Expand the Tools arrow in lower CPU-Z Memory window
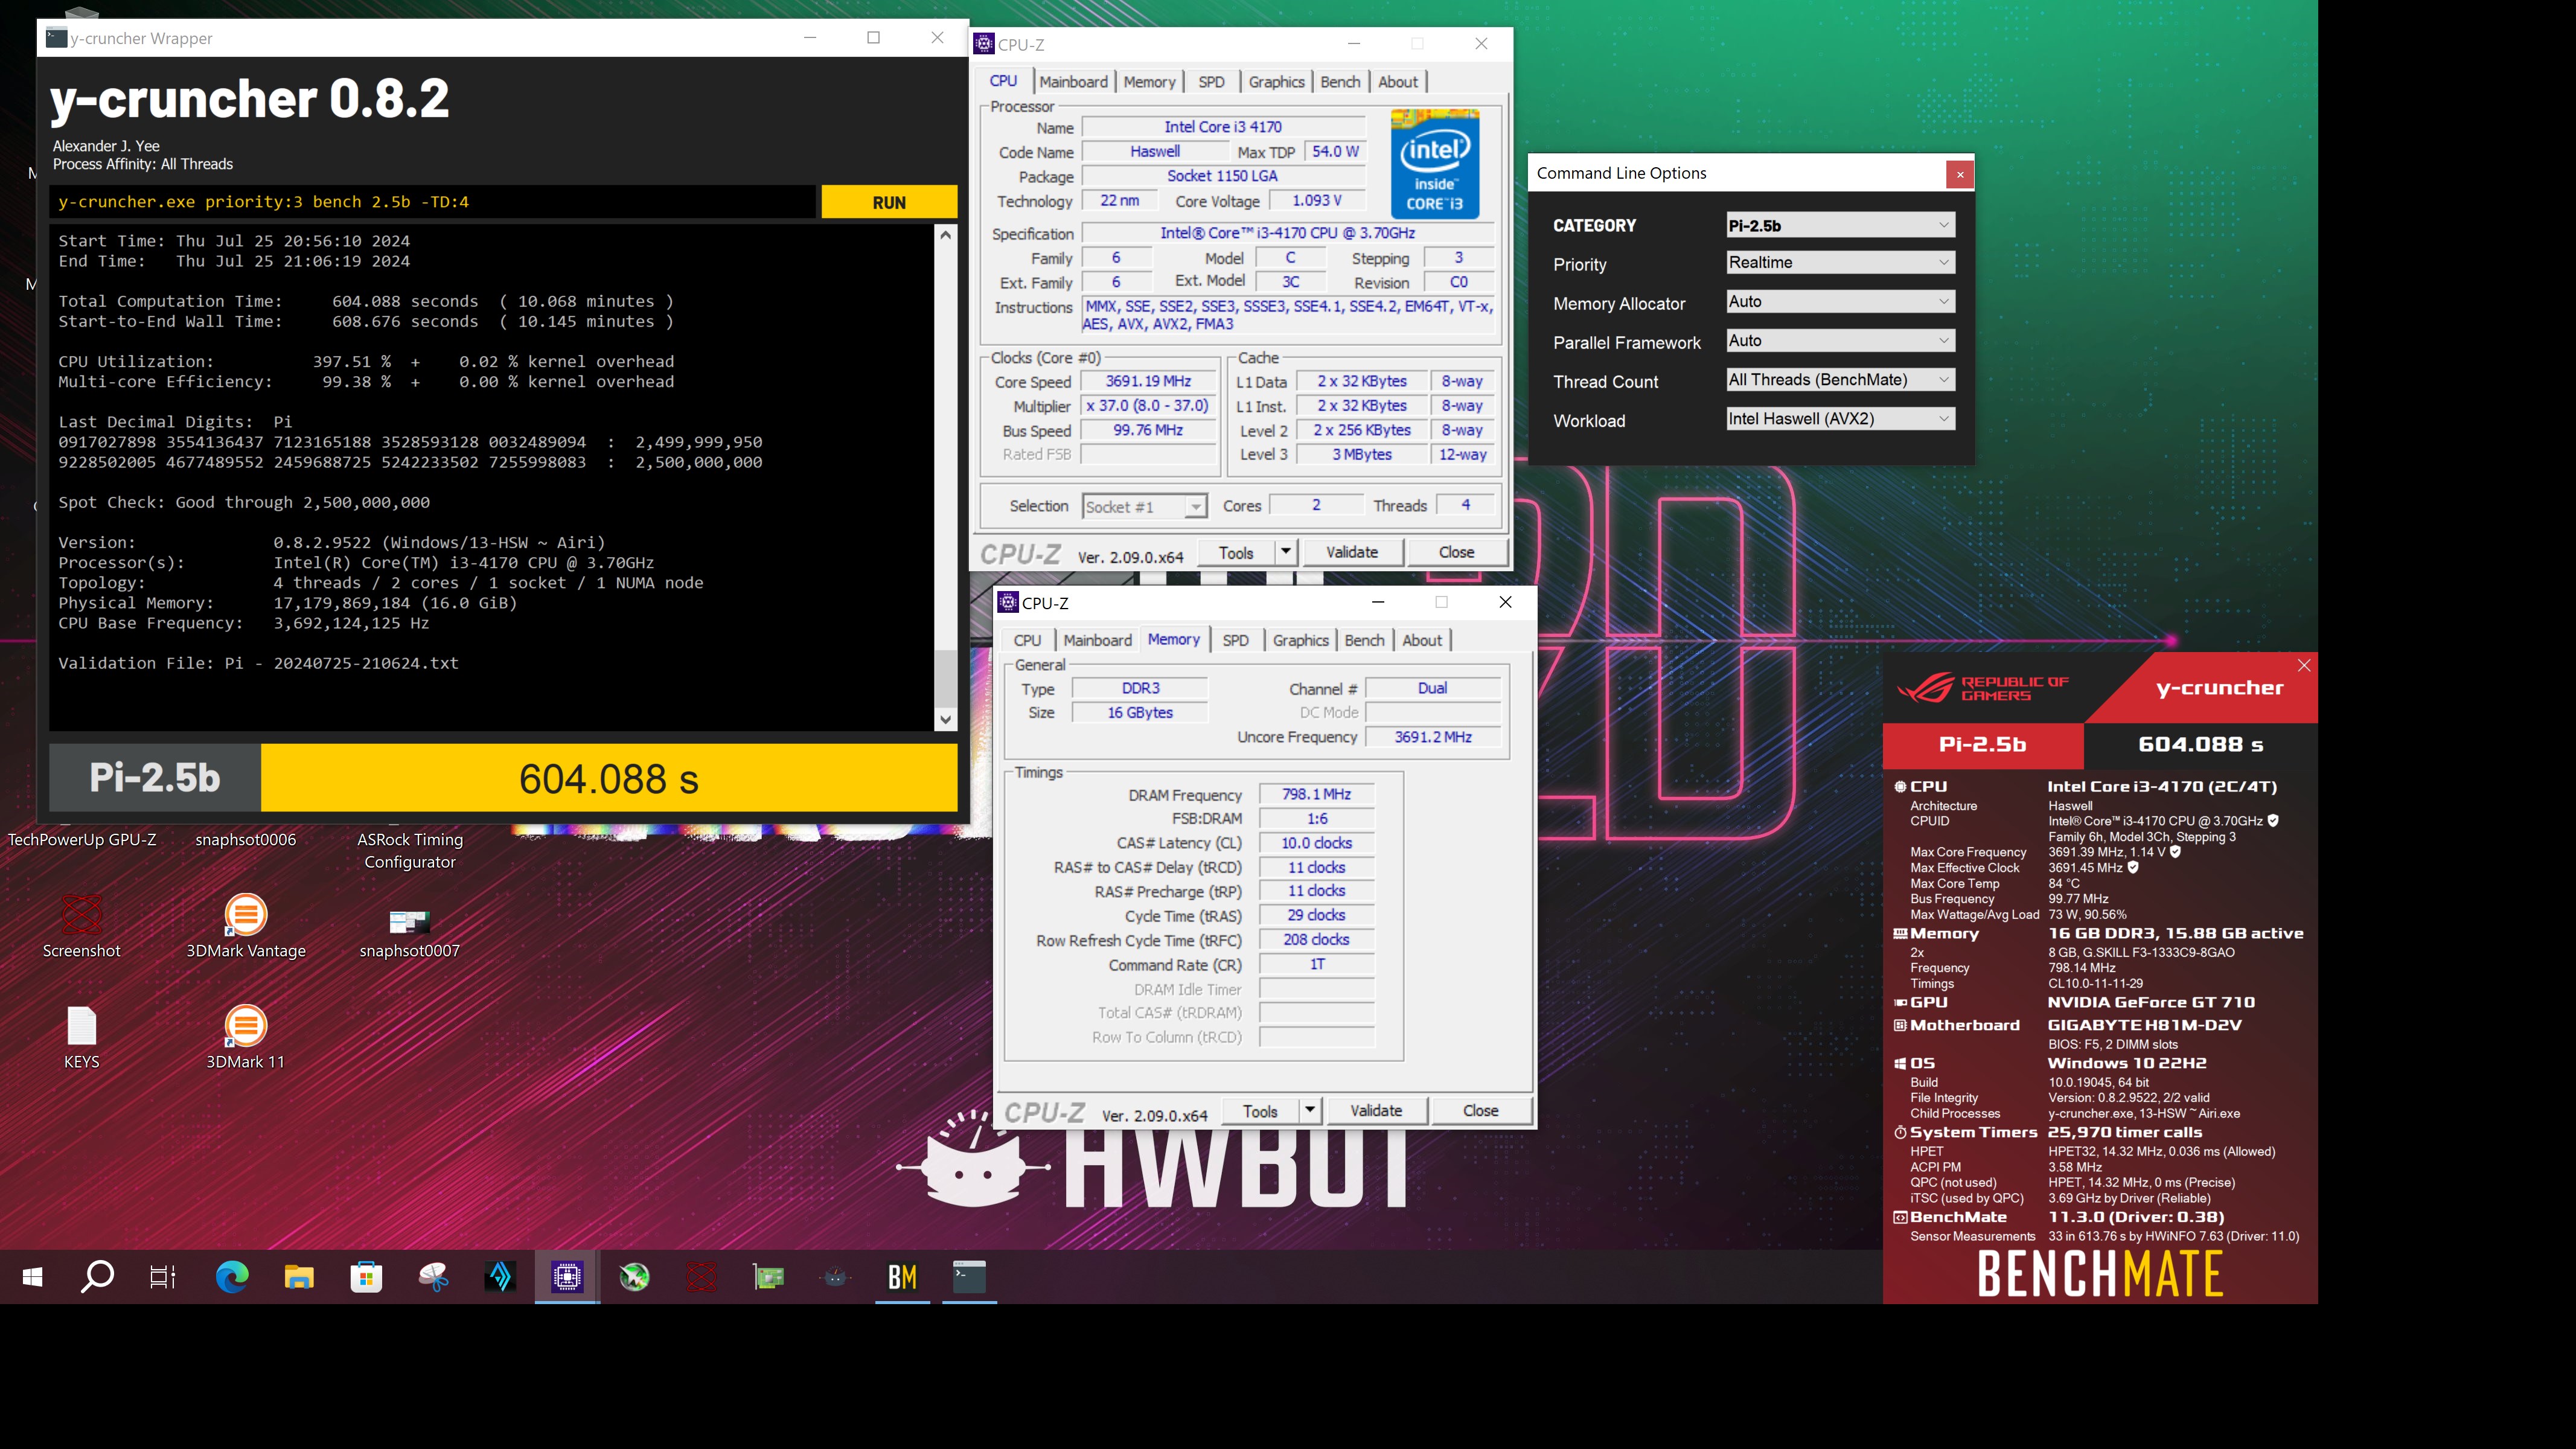Screen dimensions: 2576x1449 [1309, 1110]
